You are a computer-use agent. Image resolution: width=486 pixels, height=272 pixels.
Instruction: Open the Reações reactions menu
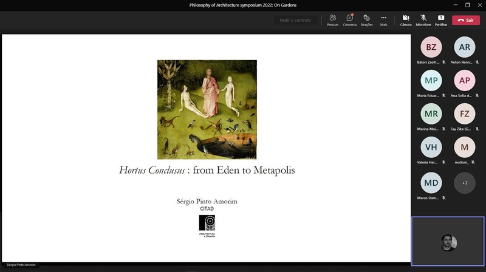(367, 20)
